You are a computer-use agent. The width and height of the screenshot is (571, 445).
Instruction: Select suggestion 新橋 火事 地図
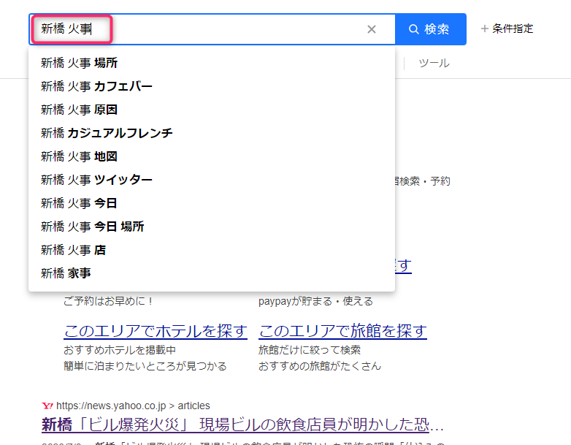pyautogui.click(x=79, y=156)
